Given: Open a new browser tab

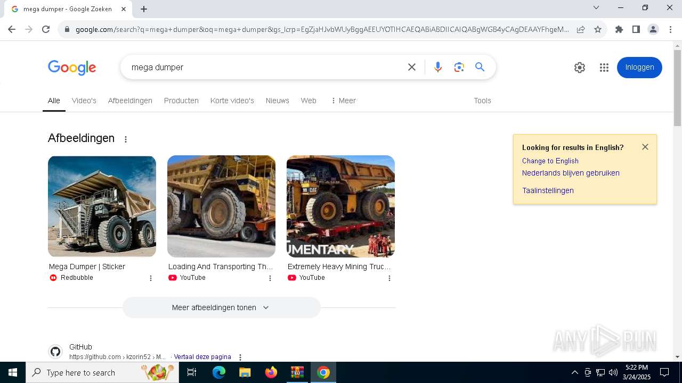Looking at the screenshot, I should click(144, 9).
